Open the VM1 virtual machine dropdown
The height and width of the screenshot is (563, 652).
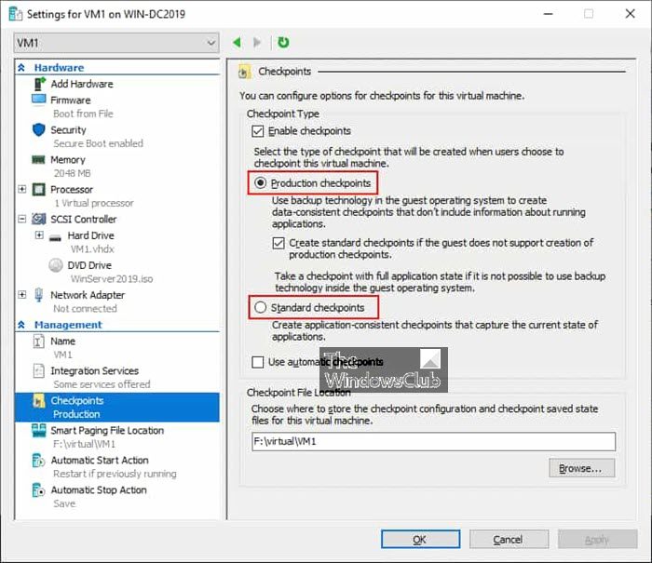point(116,43)
